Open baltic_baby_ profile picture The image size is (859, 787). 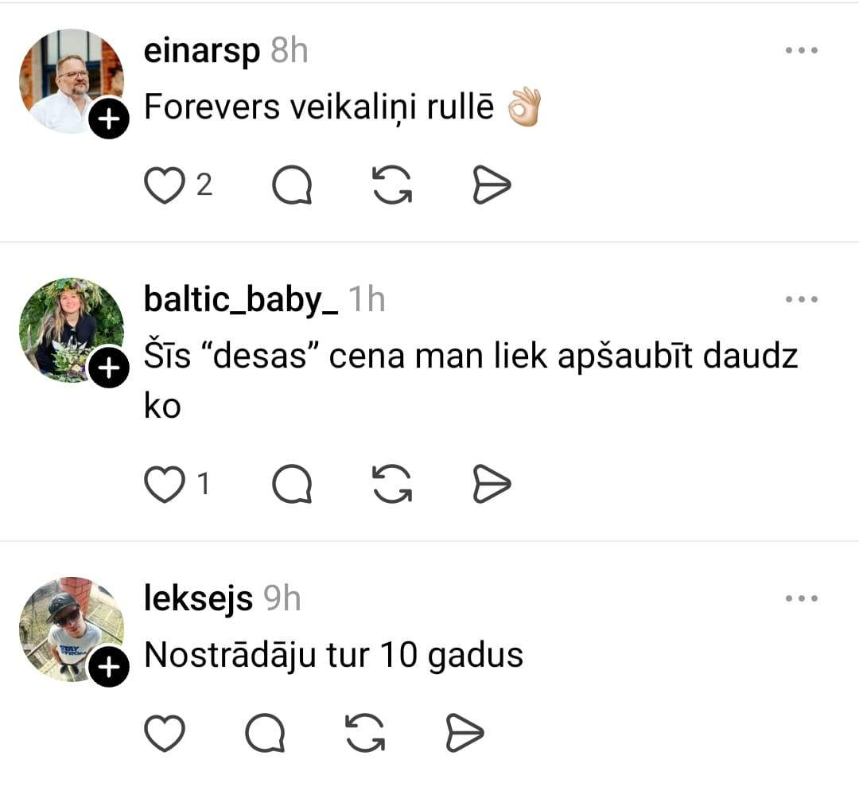[x=72, y=330]
